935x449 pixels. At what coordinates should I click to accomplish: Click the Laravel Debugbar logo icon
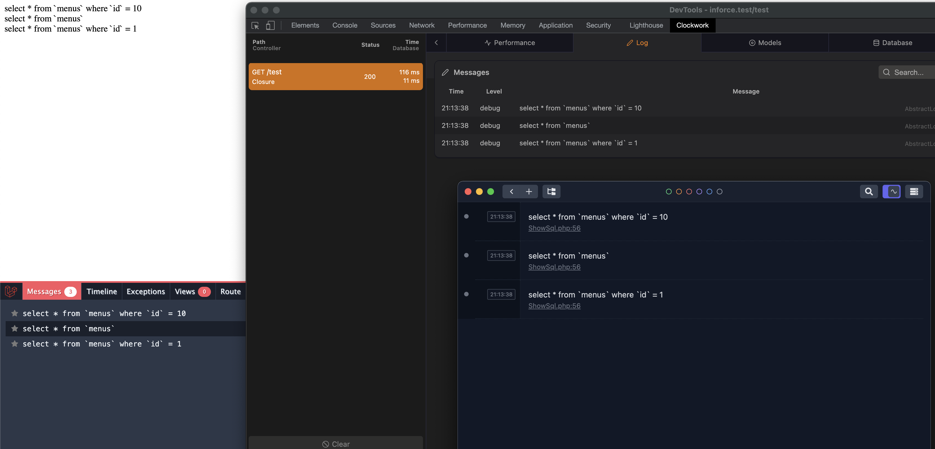[11, 291]
